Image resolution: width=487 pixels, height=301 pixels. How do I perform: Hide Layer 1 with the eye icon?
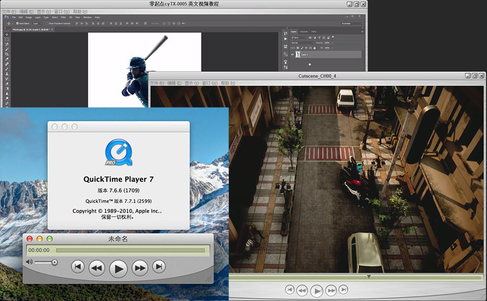point(292,54)
